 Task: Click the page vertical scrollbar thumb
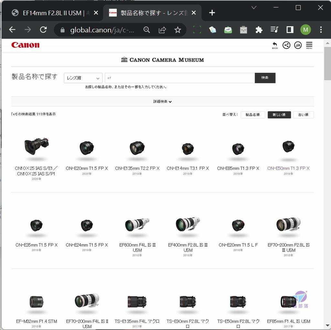point(327,64)
